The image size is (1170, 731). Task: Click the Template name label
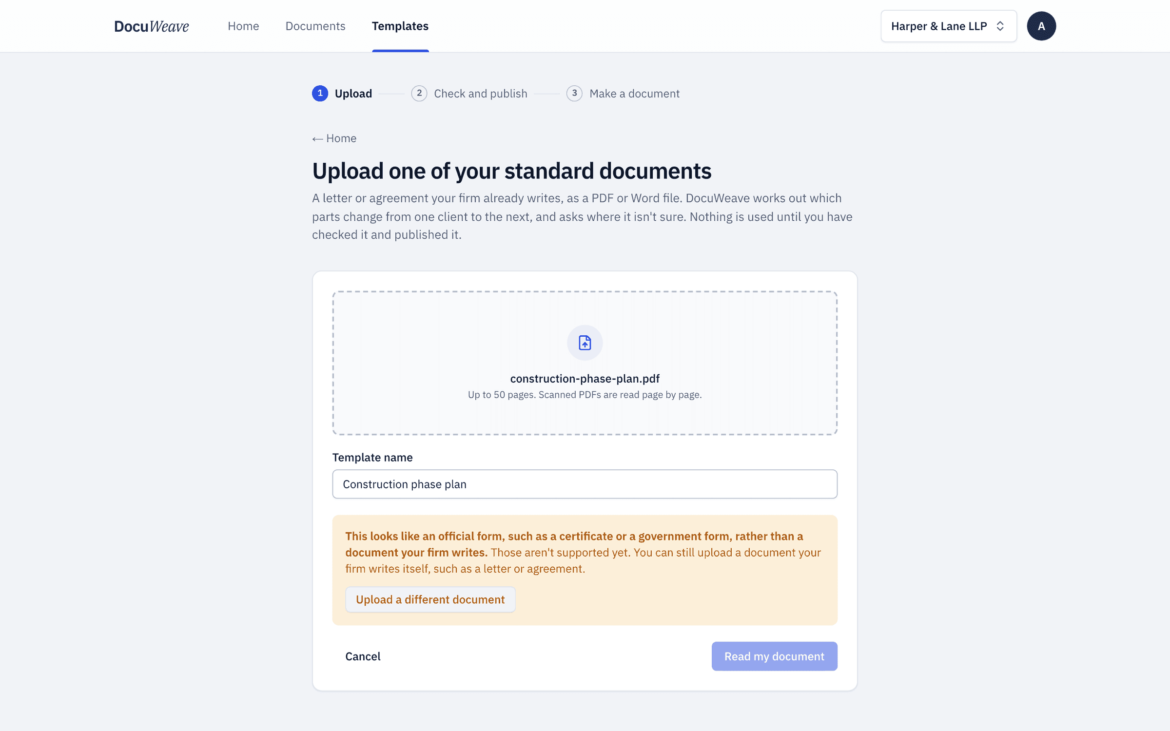372,457
